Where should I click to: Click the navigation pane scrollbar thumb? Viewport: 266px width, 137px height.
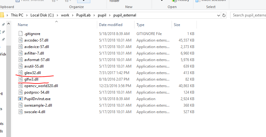click(x=9, y=91)
